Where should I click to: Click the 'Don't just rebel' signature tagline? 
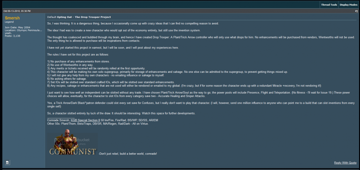coord(128,154)
